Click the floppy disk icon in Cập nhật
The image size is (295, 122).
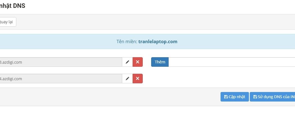click(226, 97)
